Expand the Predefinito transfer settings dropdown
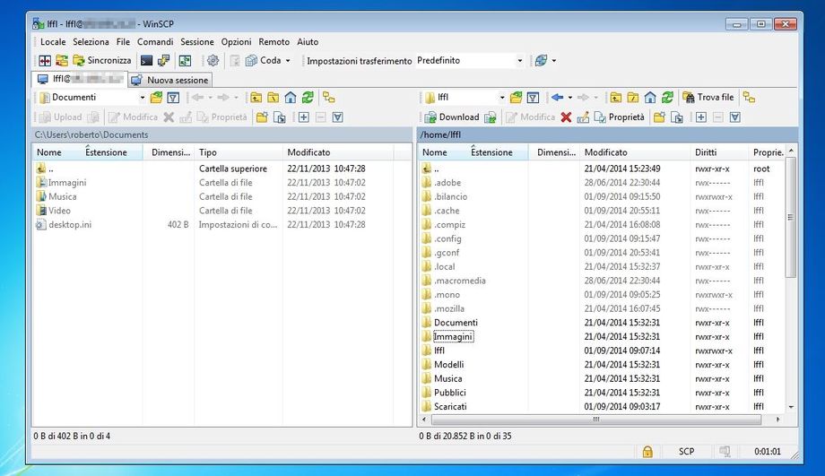This screenshot has height=476, width=825. tap(519, 61)
